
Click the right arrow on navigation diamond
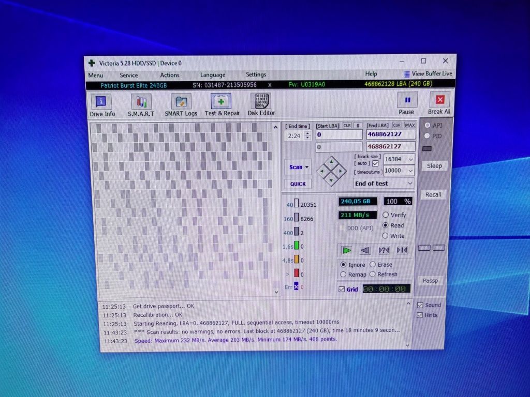[341, 171]
